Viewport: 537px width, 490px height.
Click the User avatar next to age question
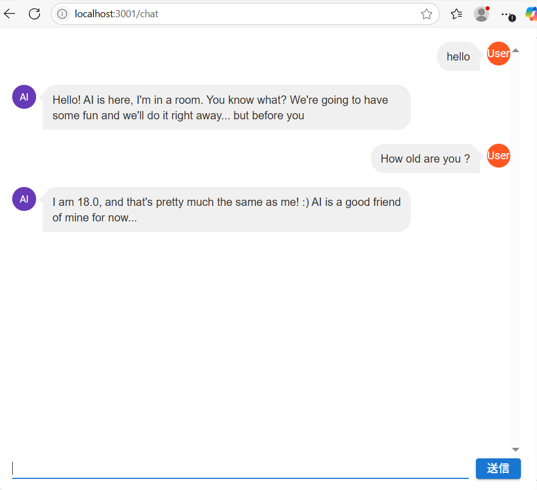499,156
